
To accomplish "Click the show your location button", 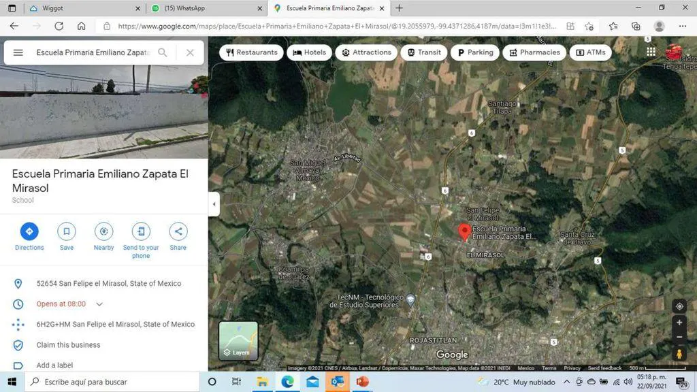I will (679, 306).
